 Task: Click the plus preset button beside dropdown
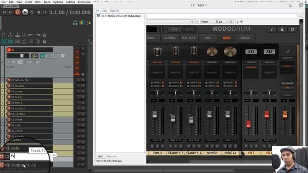click(197, 22)
